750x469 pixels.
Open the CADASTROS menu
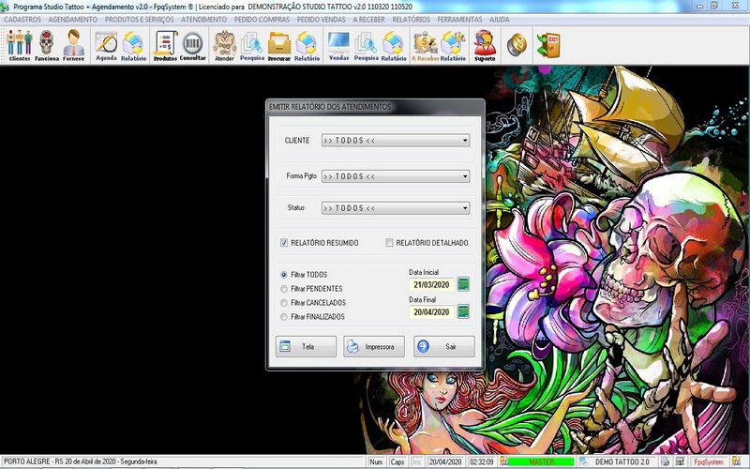click(x=22, y=20)
